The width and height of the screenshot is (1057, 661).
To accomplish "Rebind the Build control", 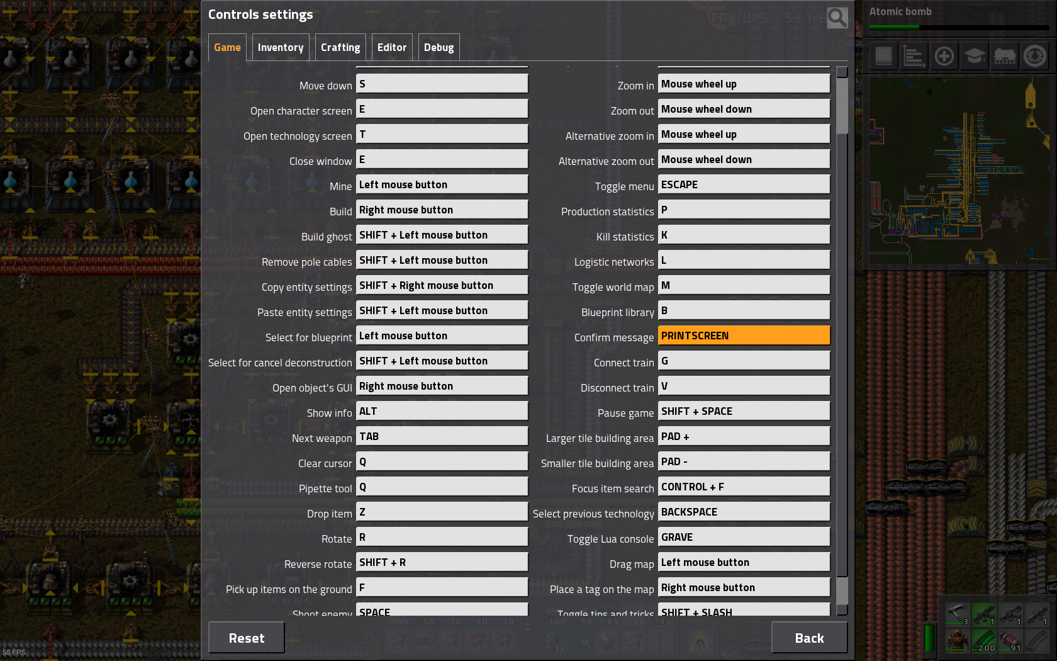I will click(x=442, y=210).
